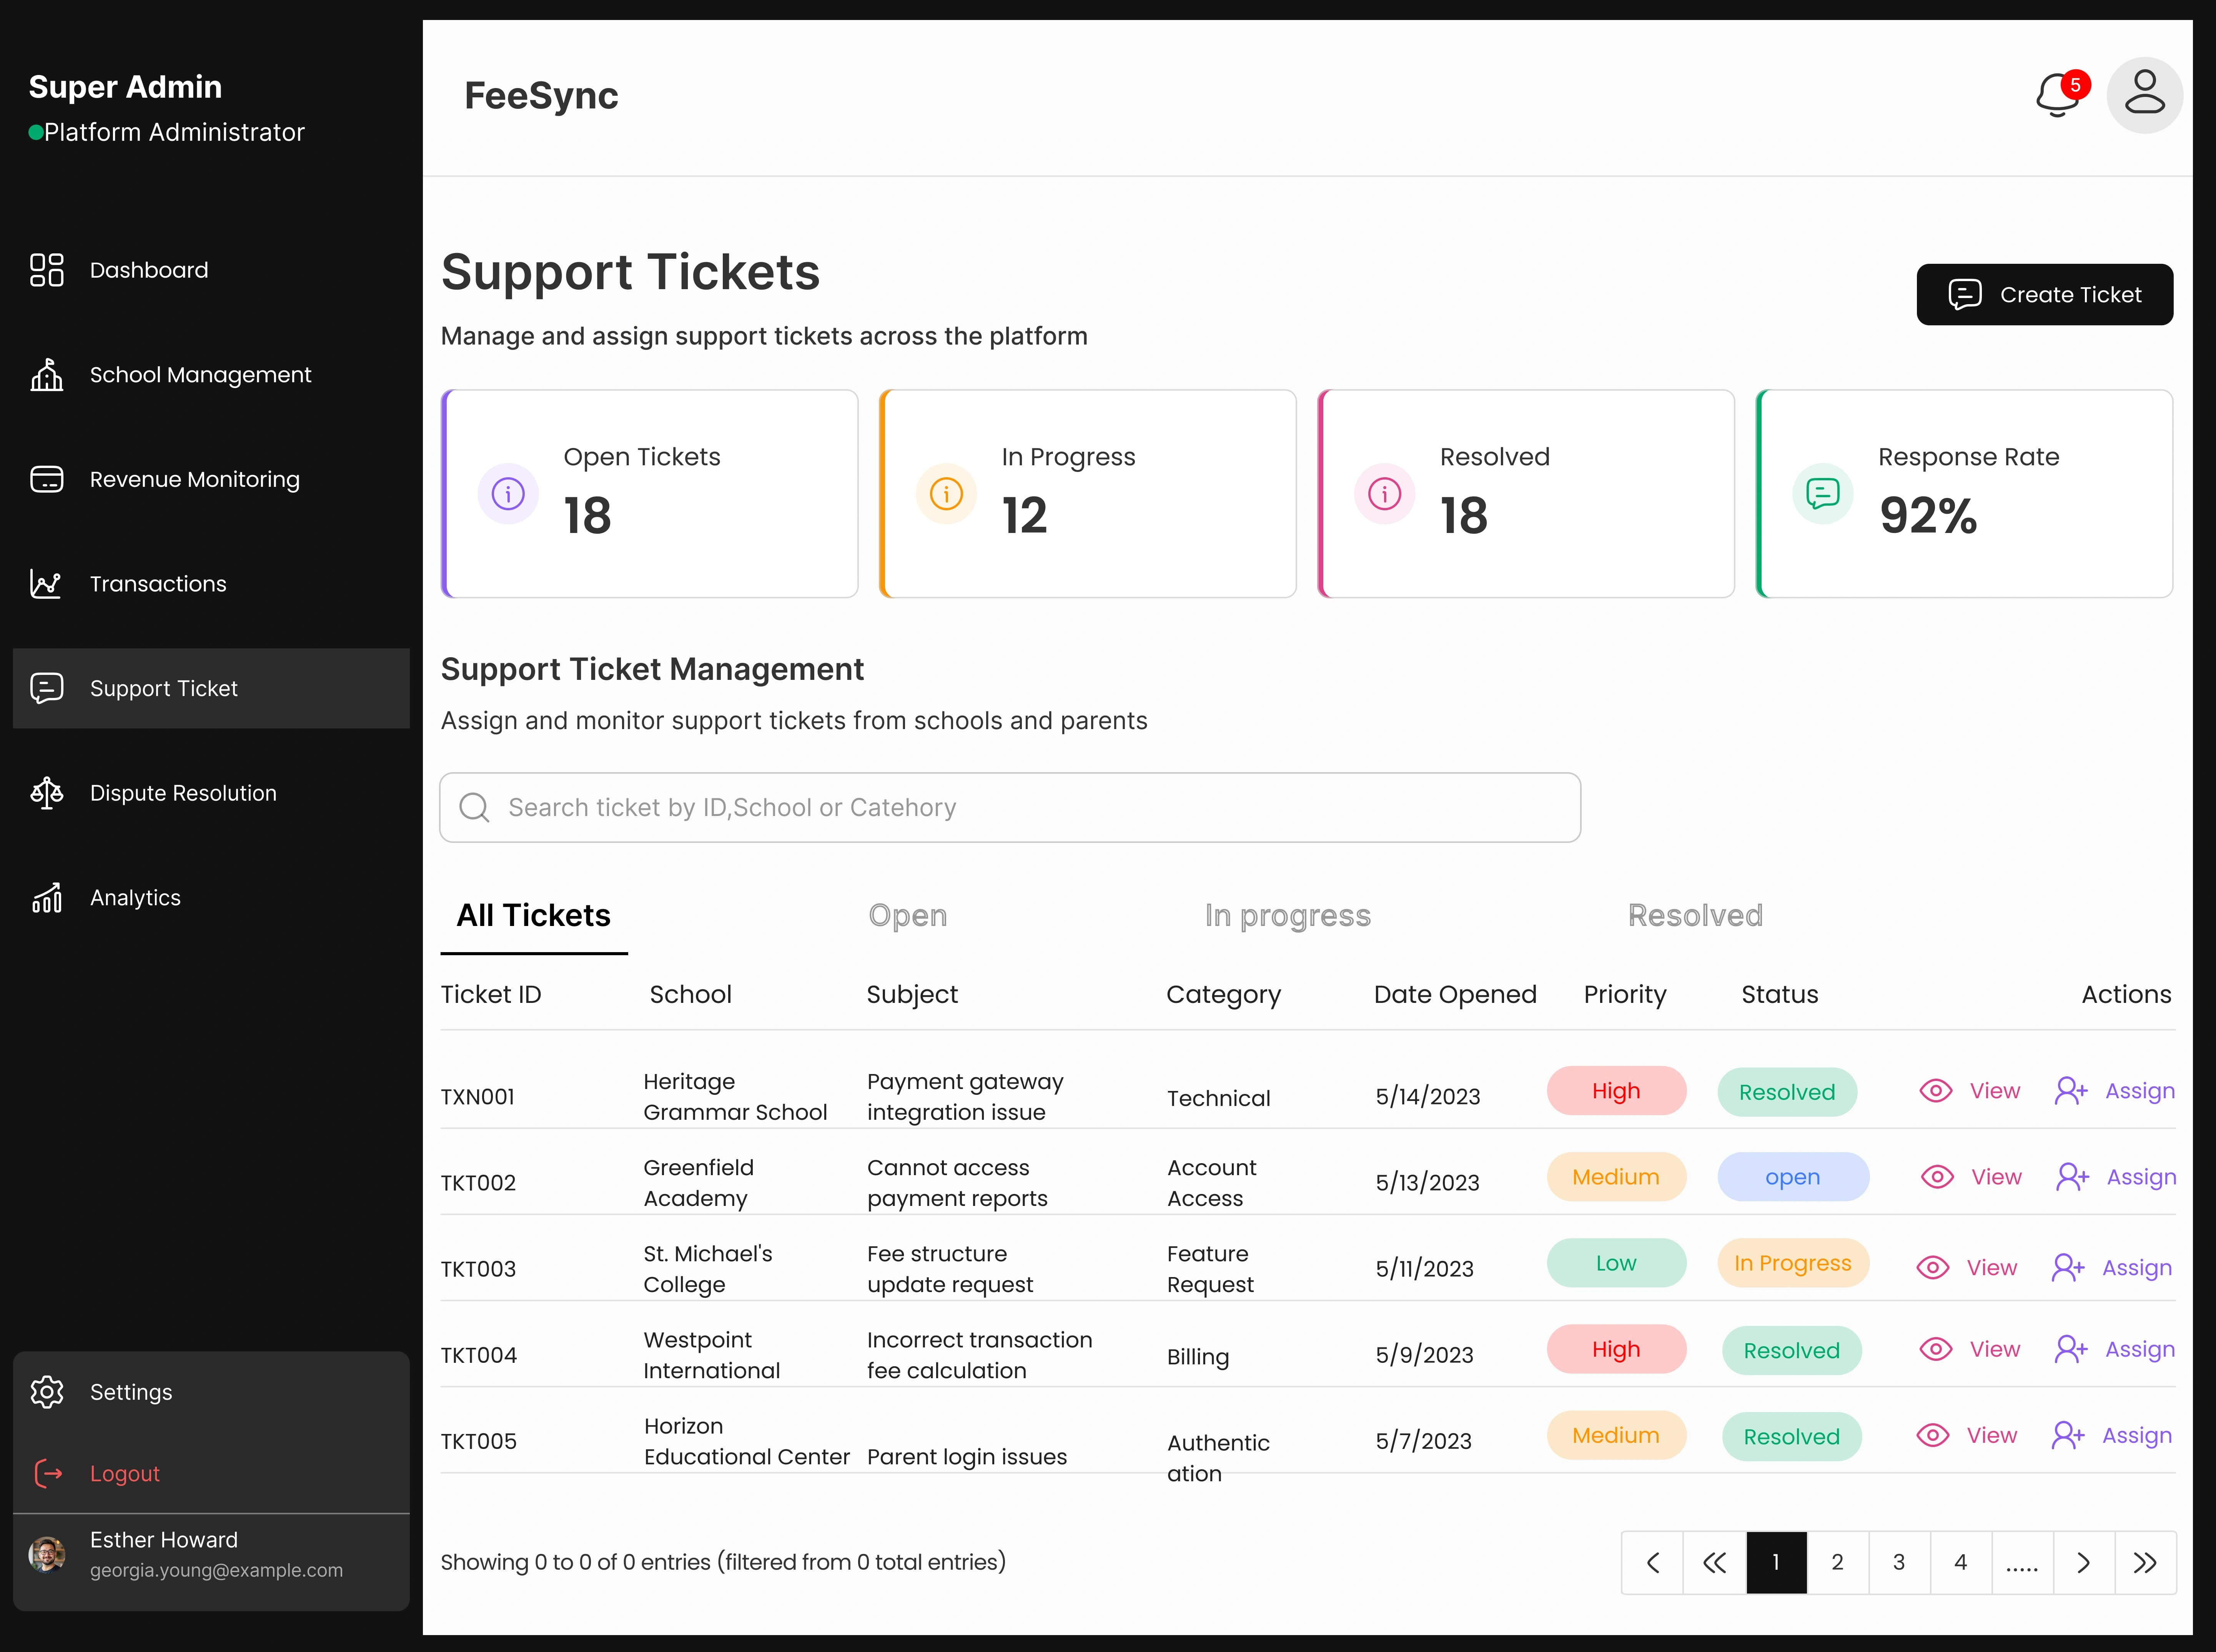Viewport: 2216px width, 1652px height.
Task: Click the Dashboard grid icon in sidebar
Action: (47, 270)
